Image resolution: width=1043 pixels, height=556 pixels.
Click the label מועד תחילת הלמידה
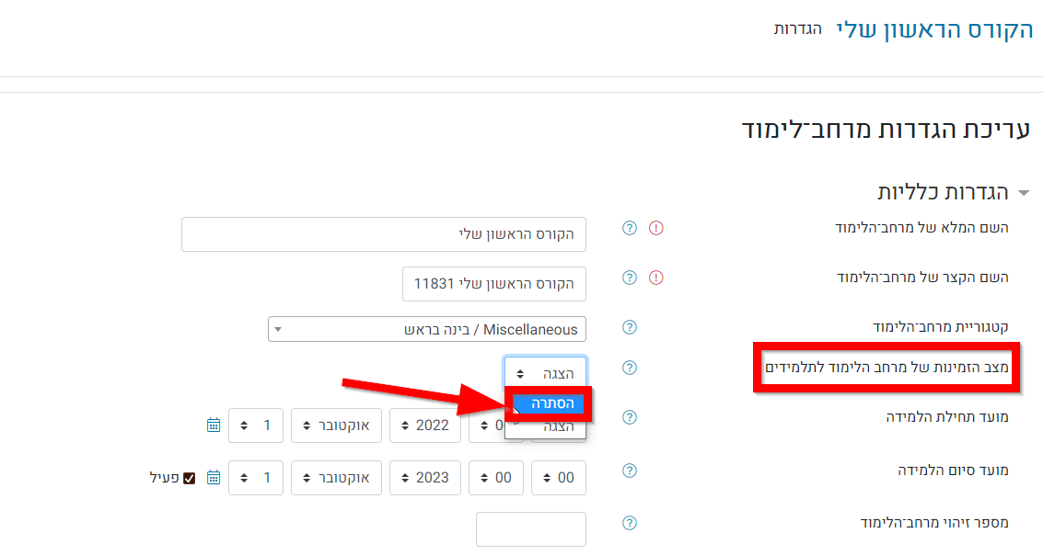pos(947,417)
